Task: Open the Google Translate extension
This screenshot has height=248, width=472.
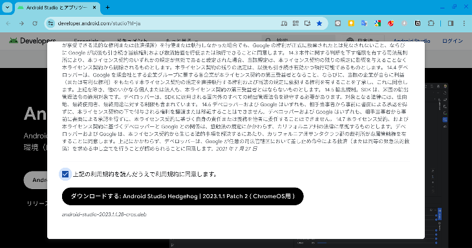Action: 364,23
